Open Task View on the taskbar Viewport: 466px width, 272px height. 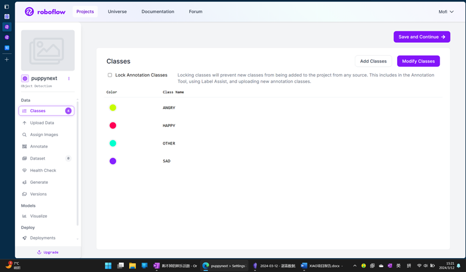pyautogui.click(x=120, y=266)
